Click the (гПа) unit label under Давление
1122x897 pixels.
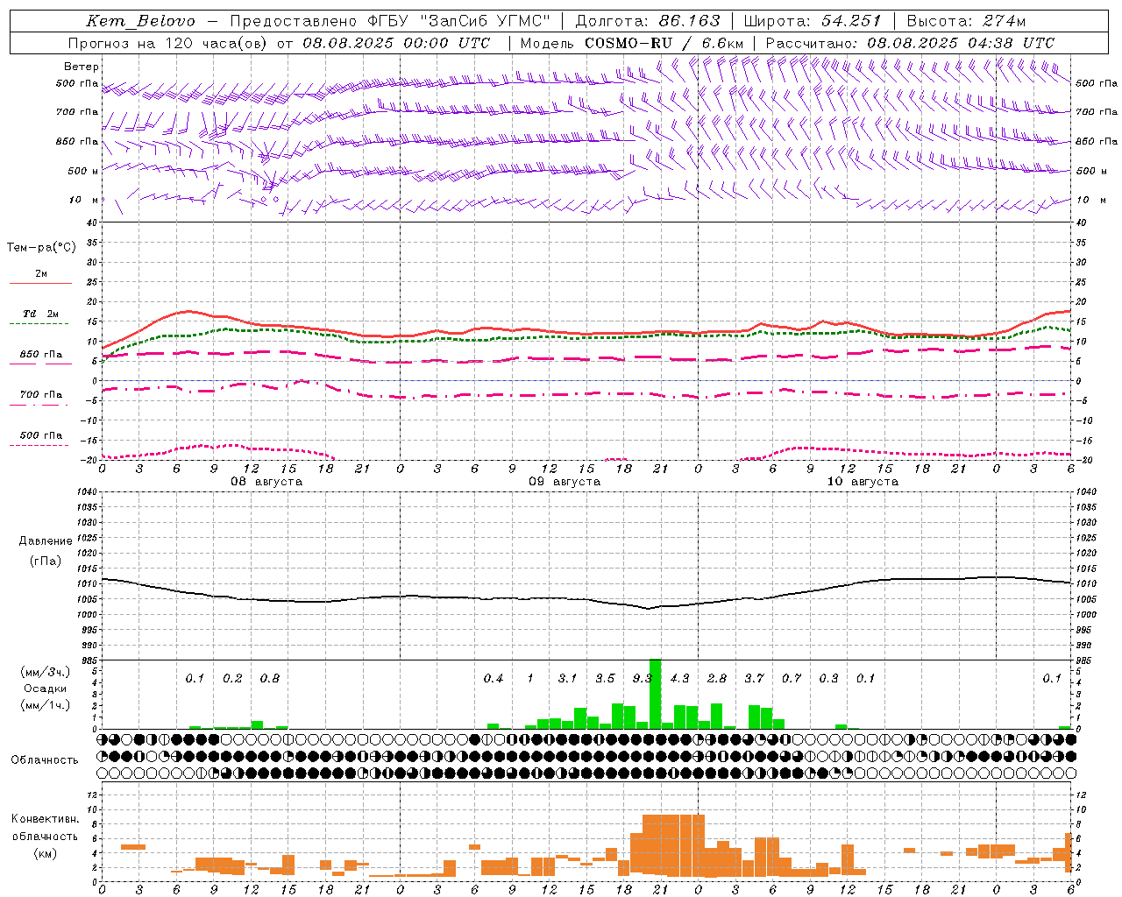[x=46, y=562]
